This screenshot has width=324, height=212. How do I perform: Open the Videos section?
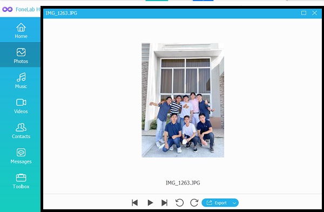21,106
